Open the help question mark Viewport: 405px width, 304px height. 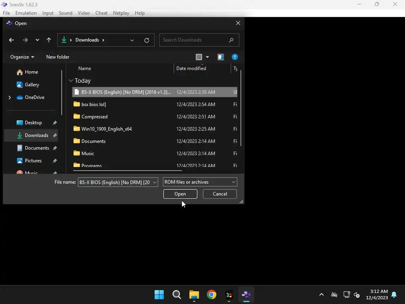[235, 57]
